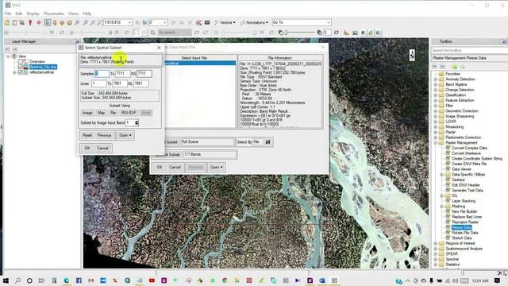Click the Subset by Image Input Band stepper
Screen dimensions: 508x286
[137, 122]
